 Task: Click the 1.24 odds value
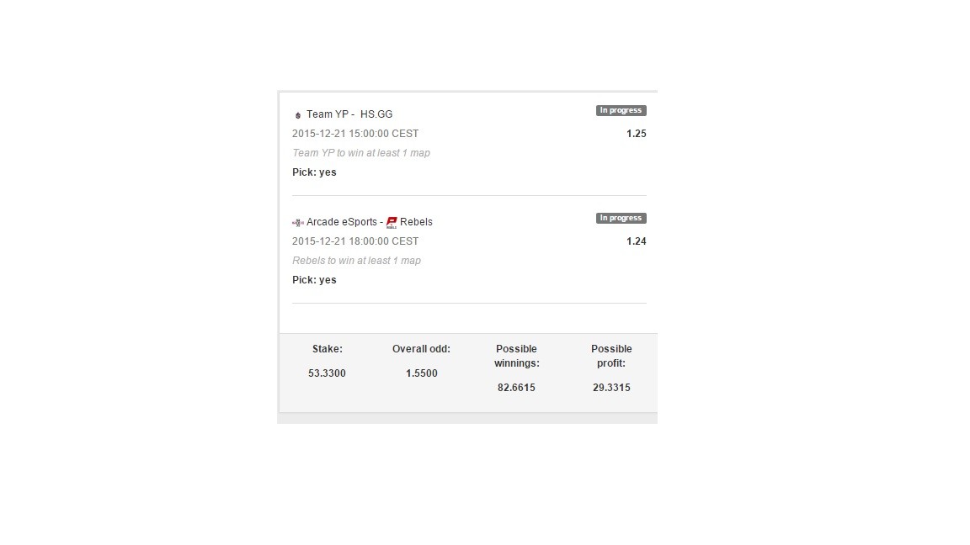tap(636, 241)
